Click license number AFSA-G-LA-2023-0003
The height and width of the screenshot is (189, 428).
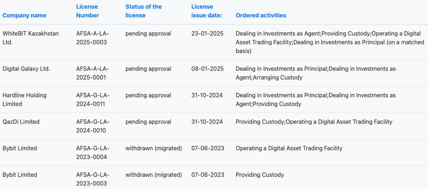click(92, 179)
